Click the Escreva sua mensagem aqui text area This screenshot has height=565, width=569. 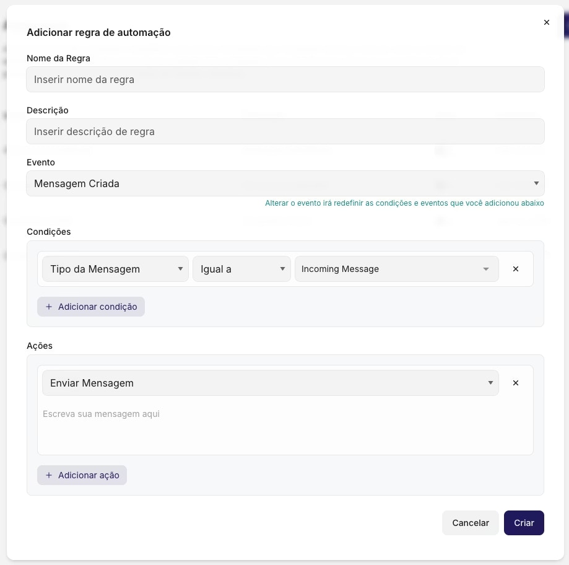click(x=285, y=427)
